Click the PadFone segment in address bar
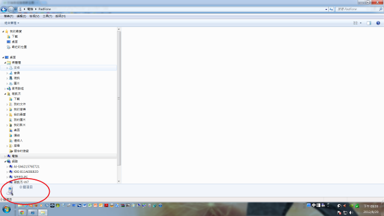Screen dimensions: 384x216 point(44,9)
